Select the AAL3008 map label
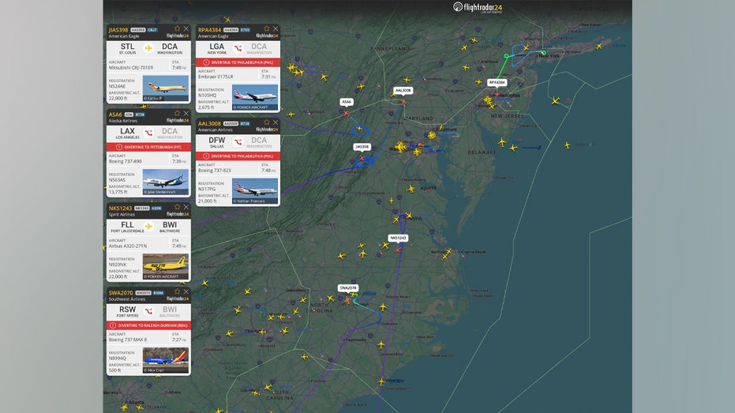Viewport: 735px width, 413px height. tap(403, 91)
